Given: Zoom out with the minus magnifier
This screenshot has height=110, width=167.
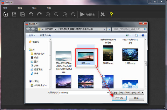Looking at the screenshot, I should [x=56, y=14].
